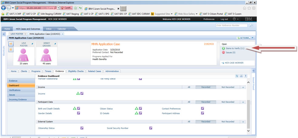Click the Enter Reference Number search field

[232, 25]
